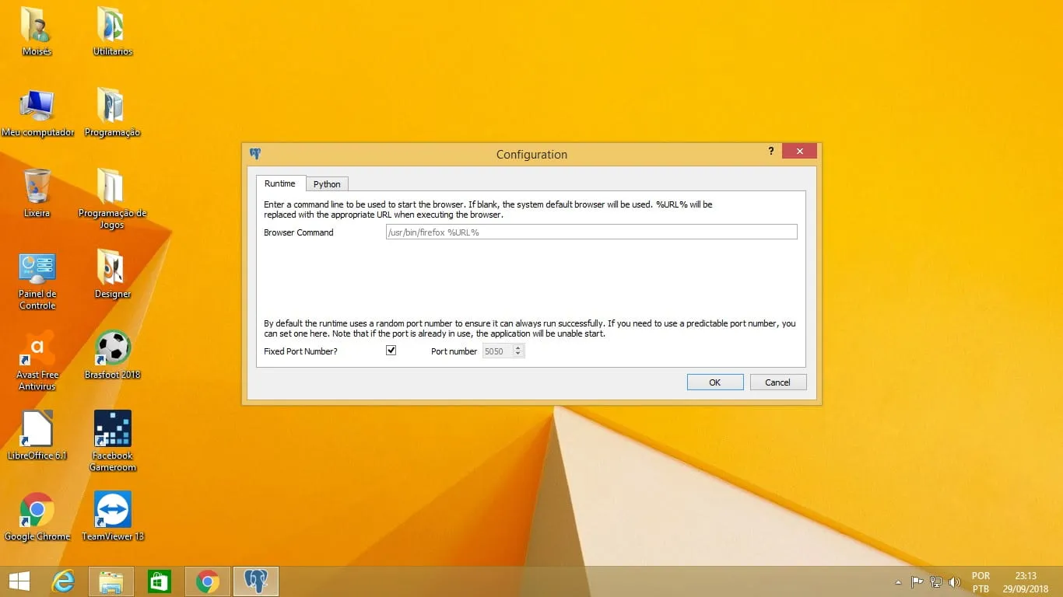Uncheck the Fixed Port Number checkbox

tap(391, 351)
